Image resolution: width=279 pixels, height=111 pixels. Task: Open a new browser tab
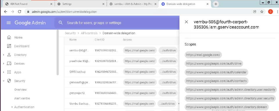point(216,4)
